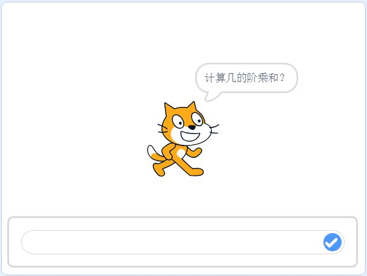Click the question mark in the speech bubble
The image size is (367, 276).
point(282,77)
